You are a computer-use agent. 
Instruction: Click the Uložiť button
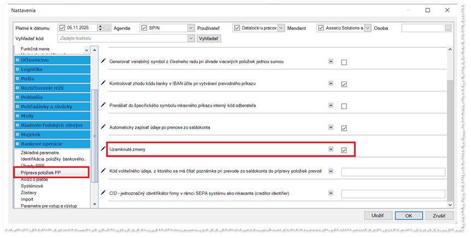pos(377,216)
